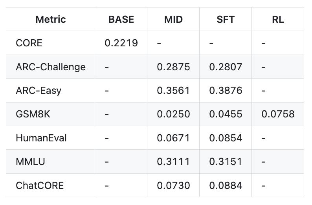Select the CORE row label

click(29, 43)
